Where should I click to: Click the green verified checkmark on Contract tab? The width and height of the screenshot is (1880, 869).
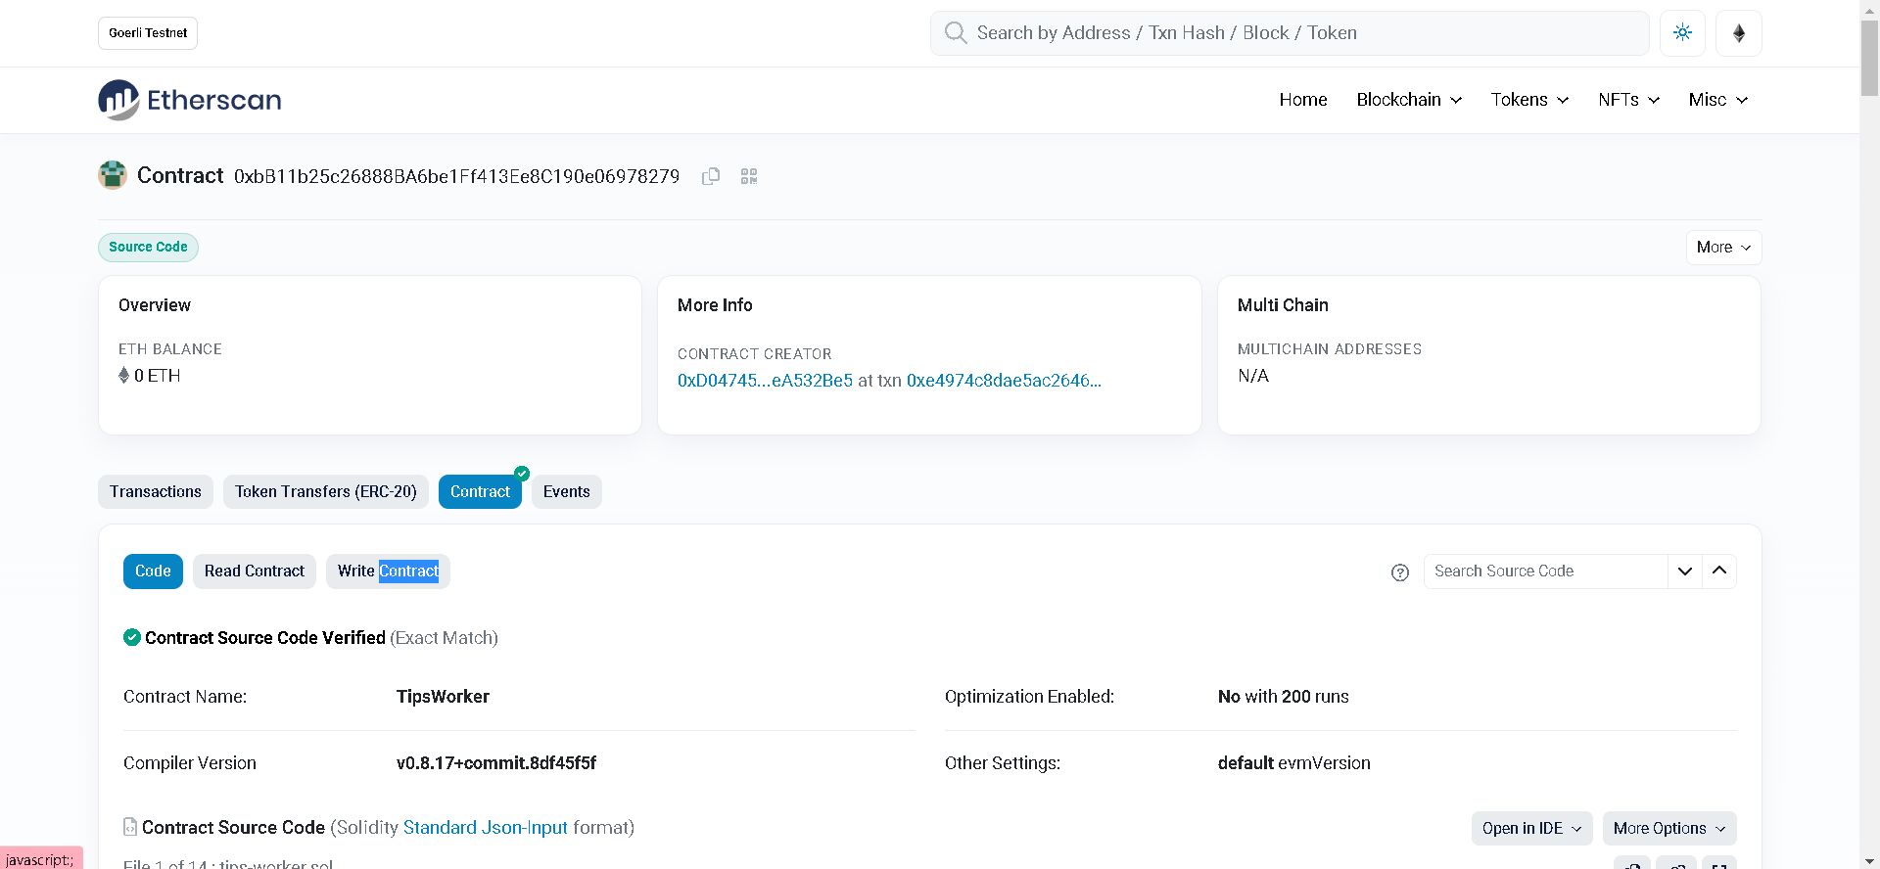[x=522, y=474]
